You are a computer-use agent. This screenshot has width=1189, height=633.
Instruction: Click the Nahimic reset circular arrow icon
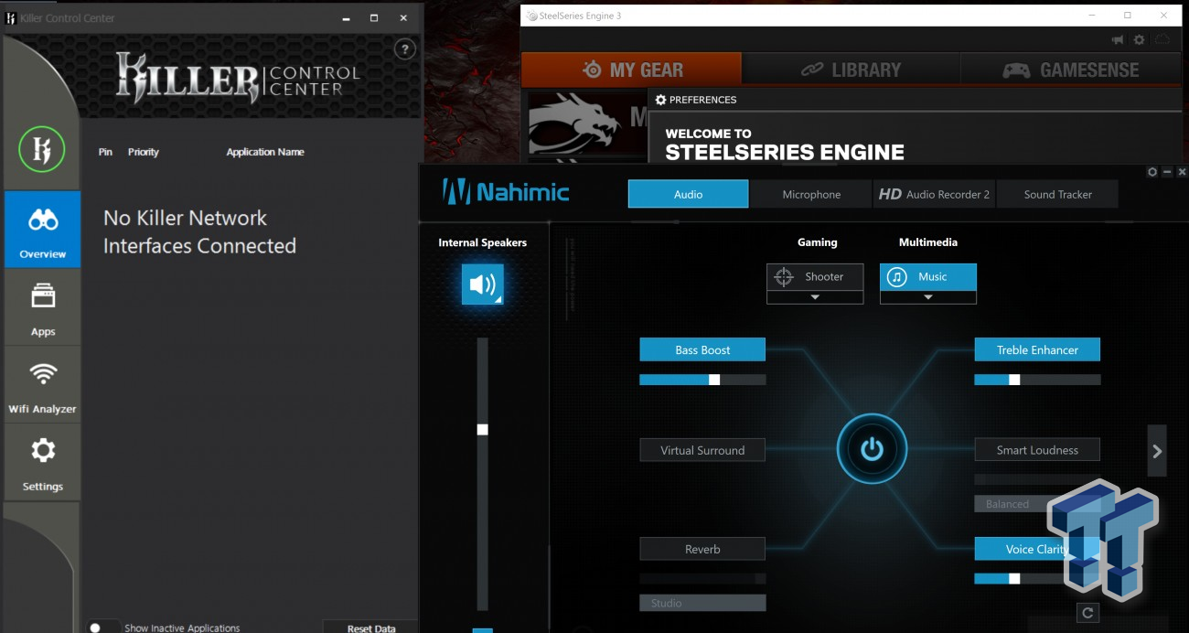tap(1087, 613)
